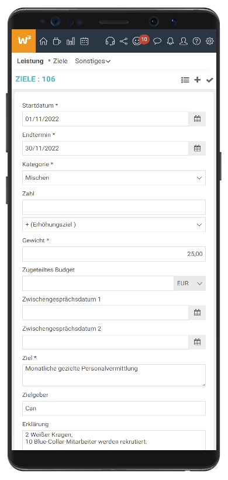Open the EUR currency dropdown

pos(190,283)
